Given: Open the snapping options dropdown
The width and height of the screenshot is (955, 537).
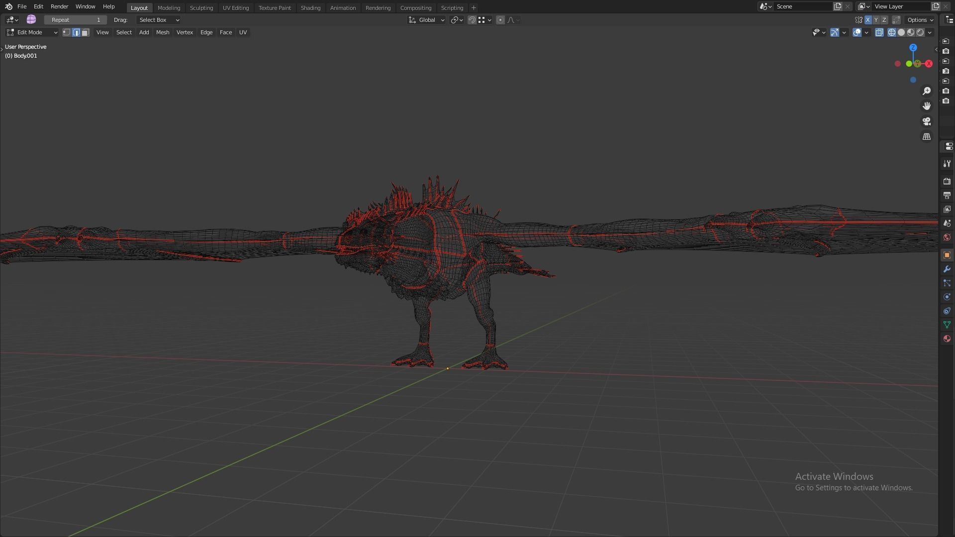Looking at the screenshot, I should (485, 20).
